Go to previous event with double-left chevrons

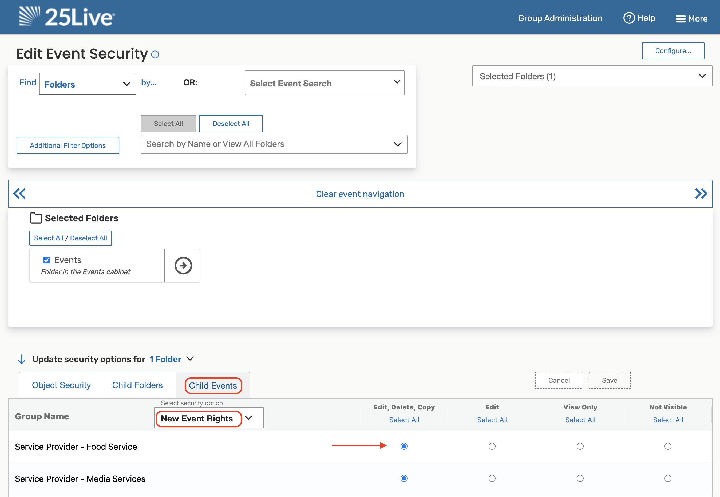[19, 194]
